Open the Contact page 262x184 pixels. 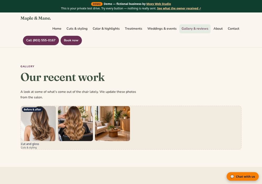tap(233, 29)
